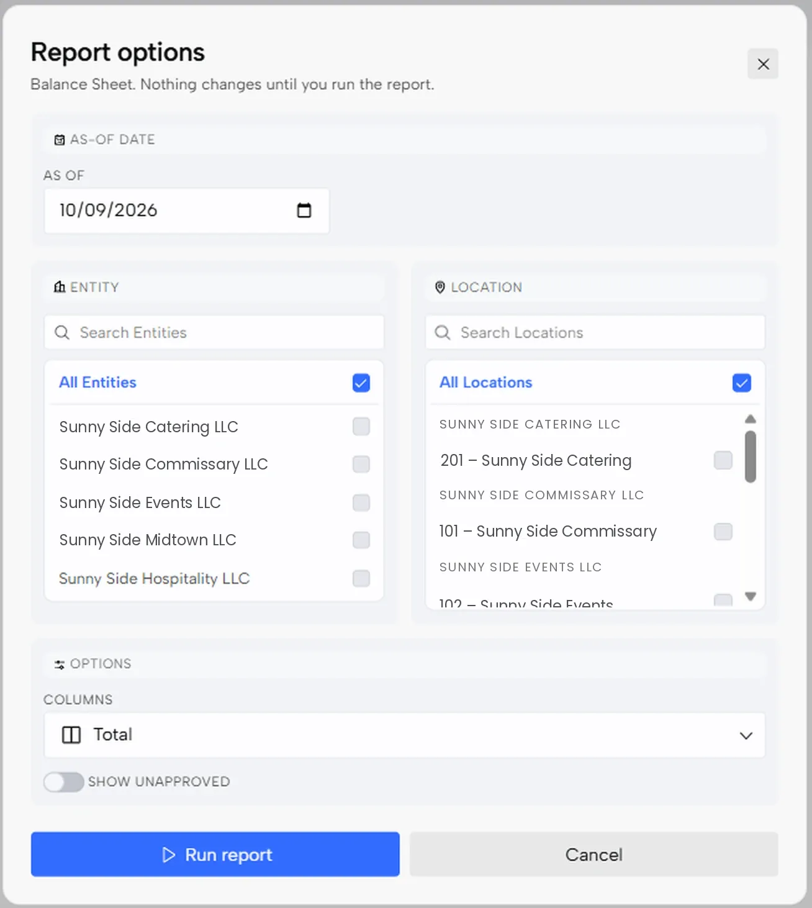Check Sunny Side Midtown LLC entity
The width and height of the screenshot is (812, 908).
pos(361,540)
